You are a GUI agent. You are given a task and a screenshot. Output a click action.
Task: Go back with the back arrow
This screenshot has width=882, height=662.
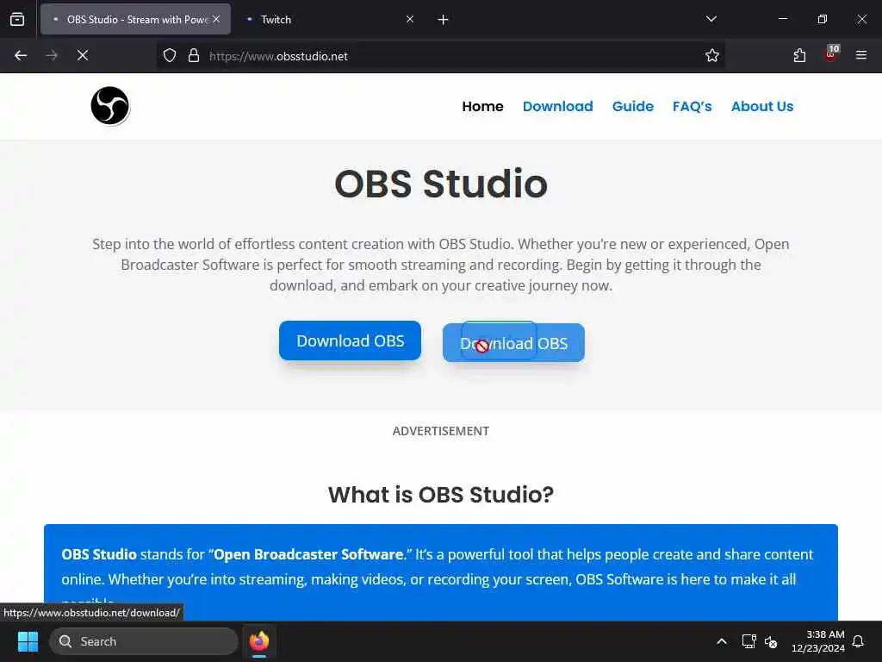pyautogui.click(x=21, y=55)
